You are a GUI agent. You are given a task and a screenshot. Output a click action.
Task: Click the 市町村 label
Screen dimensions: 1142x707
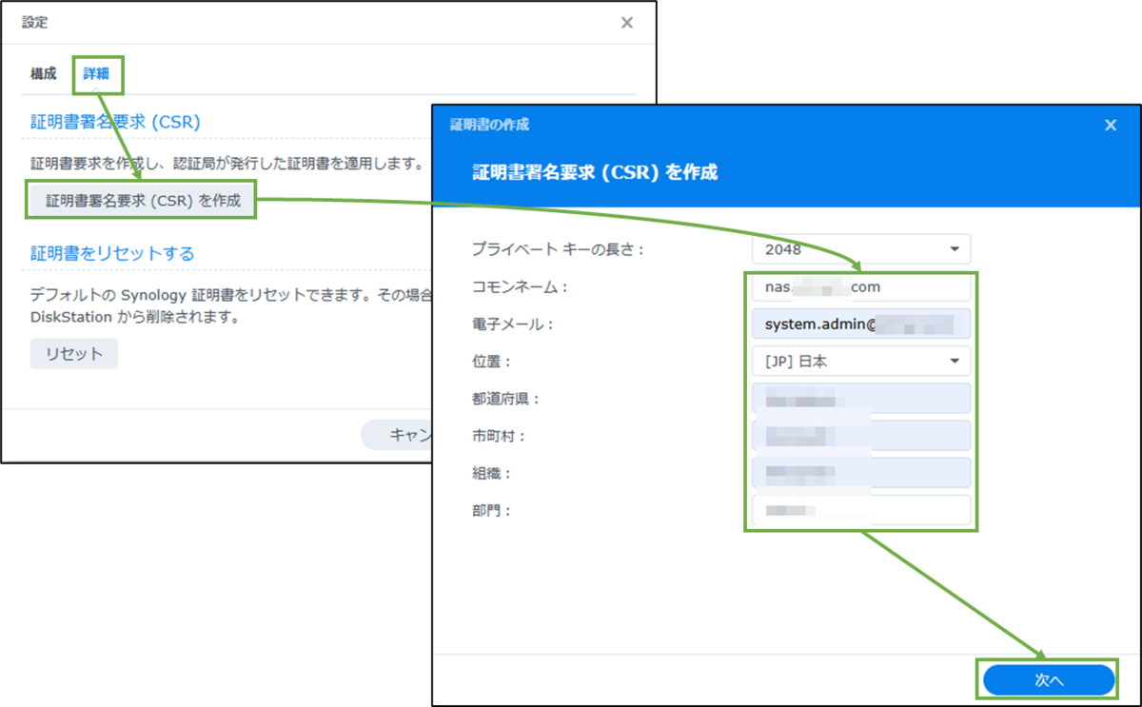click(500, 436)
